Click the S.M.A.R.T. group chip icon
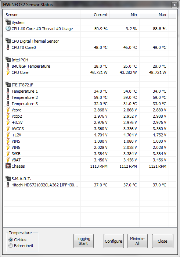 [8, 178]
